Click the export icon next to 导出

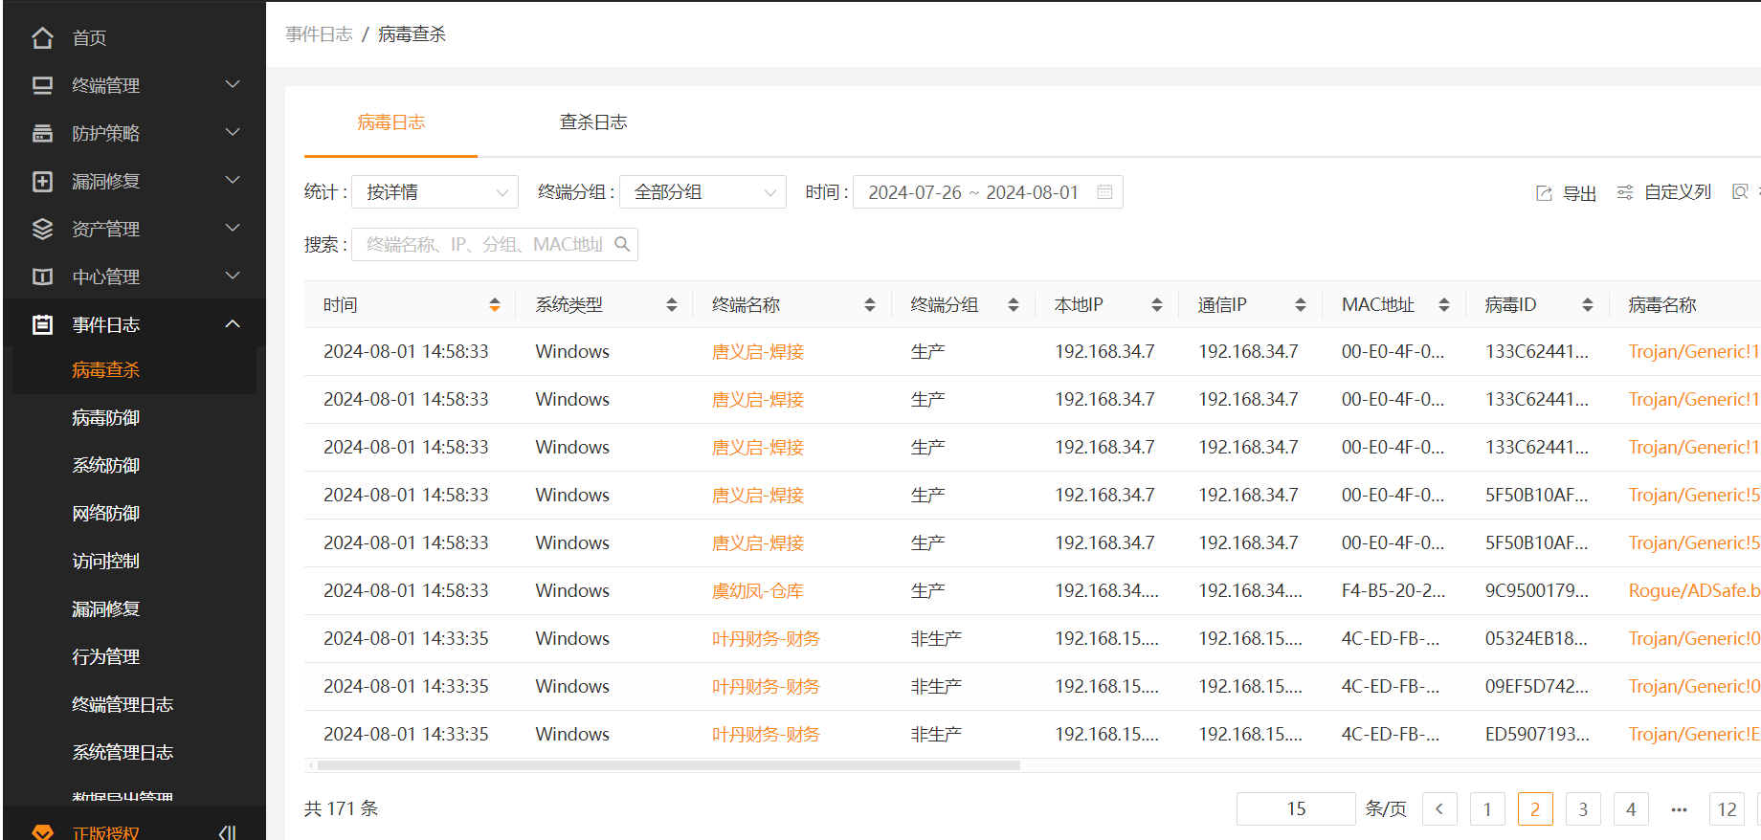(1544, 193)
